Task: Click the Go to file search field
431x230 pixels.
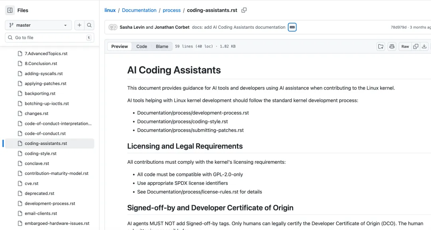Action: [x=48, y=38]
